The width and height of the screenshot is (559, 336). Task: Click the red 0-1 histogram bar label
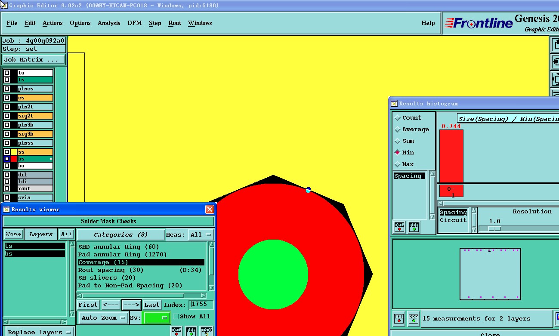point(451,191)
